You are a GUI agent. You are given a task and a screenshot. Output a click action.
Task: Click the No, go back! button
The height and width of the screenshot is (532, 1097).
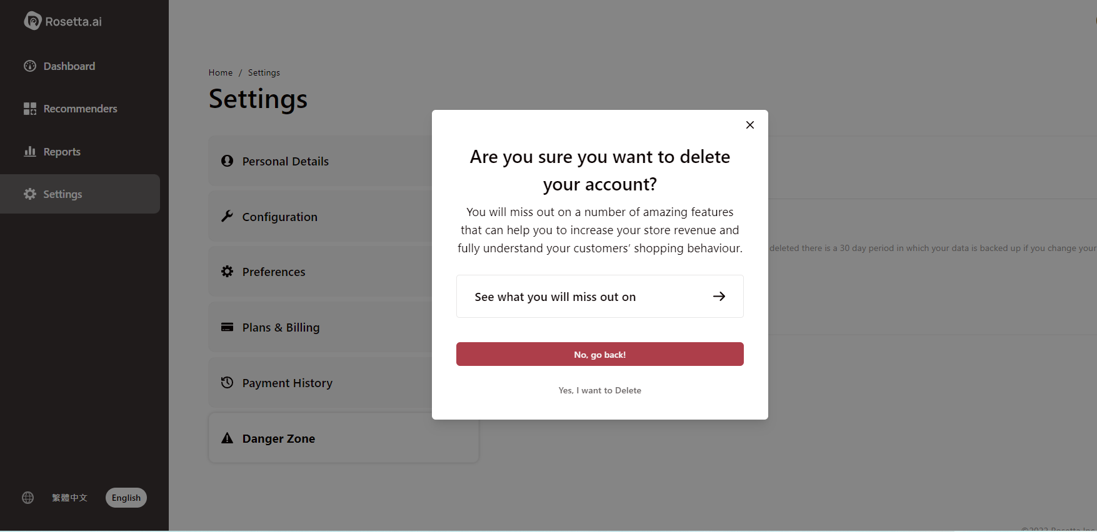point(600,354)
